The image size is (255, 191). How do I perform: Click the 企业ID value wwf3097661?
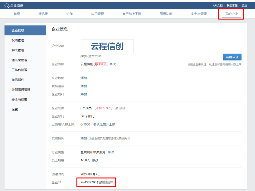click(x=97, y=182)
